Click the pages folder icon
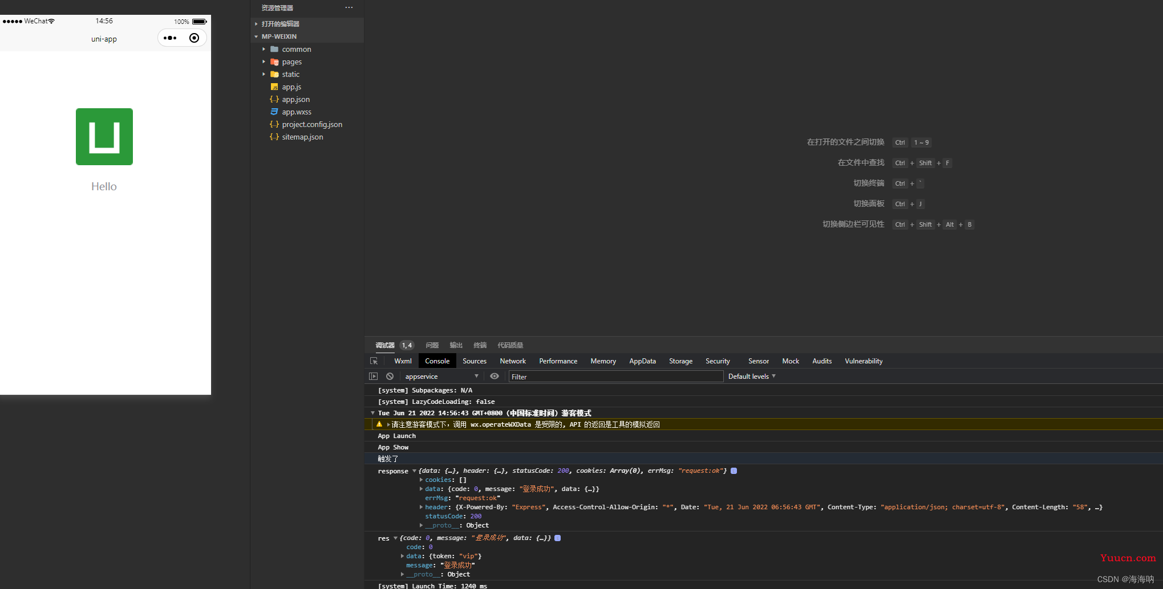The width and height of the screenshot is (1163, 589). [274, 62]
